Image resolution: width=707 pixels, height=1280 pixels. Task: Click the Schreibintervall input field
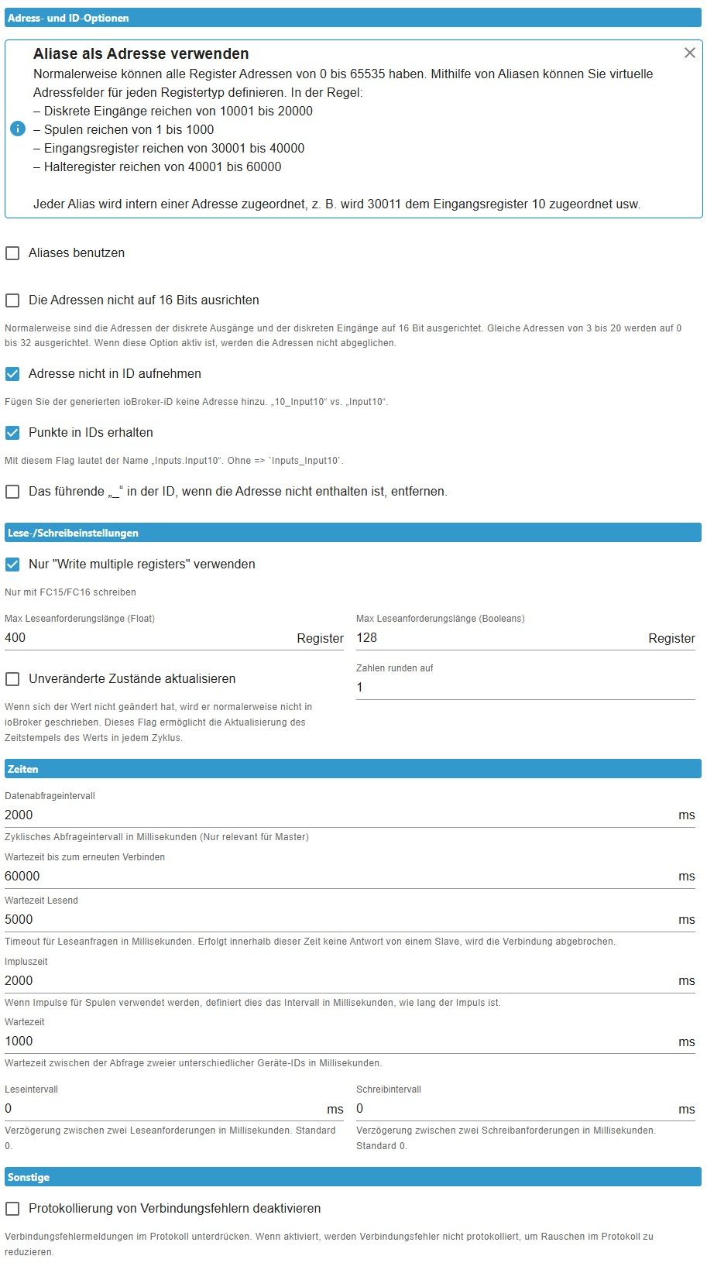coord(514,1109)
